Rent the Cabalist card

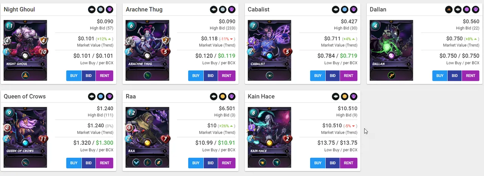click(348, 76)
